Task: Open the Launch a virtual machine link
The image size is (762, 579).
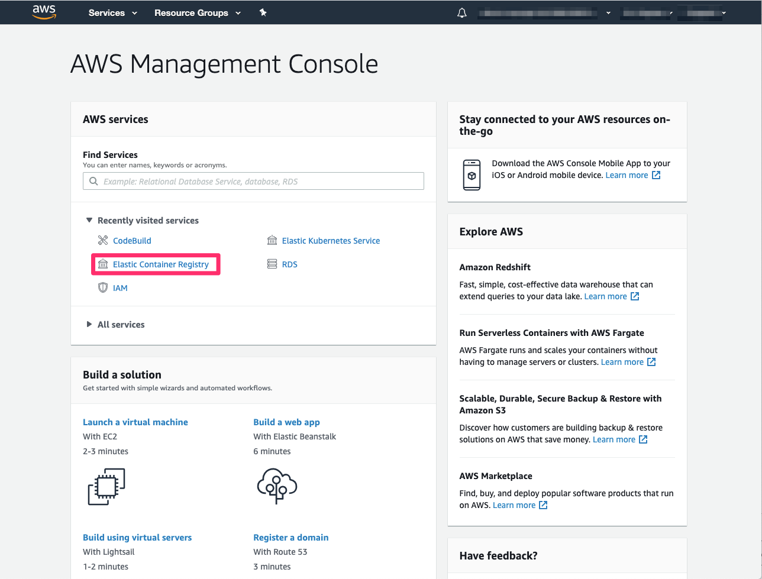Action: point(135,422)
